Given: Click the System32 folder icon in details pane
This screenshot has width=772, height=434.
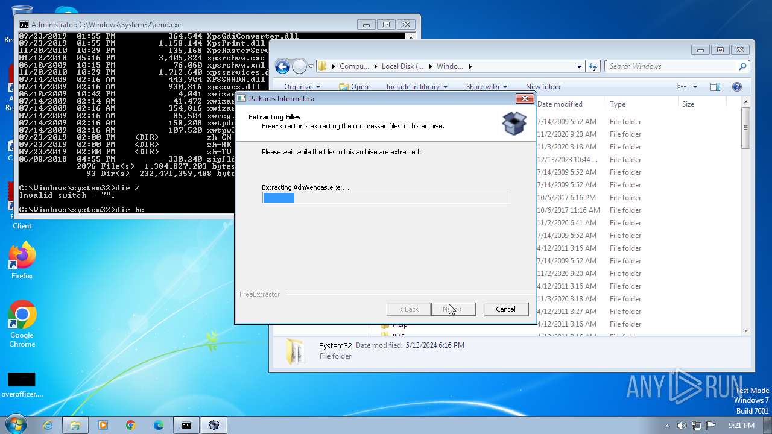Looking at the screenshot, I should pos(296,351).
